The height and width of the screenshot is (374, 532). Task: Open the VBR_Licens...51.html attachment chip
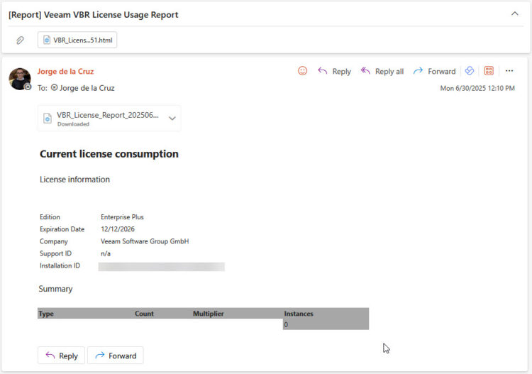(77, 40)
